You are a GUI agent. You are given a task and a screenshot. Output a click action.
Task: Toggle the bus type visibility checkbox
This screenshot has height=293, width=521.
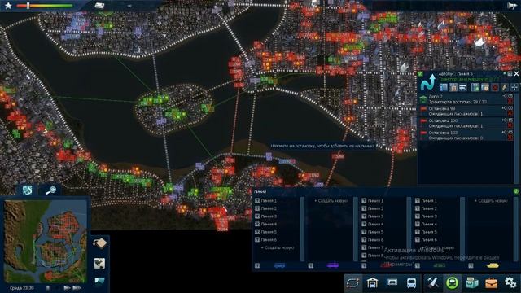coord(257,265)
